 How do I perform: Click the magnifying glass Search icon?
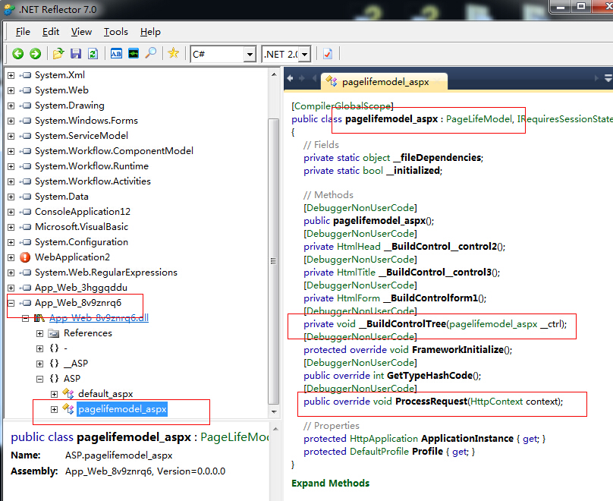[150, 53]
